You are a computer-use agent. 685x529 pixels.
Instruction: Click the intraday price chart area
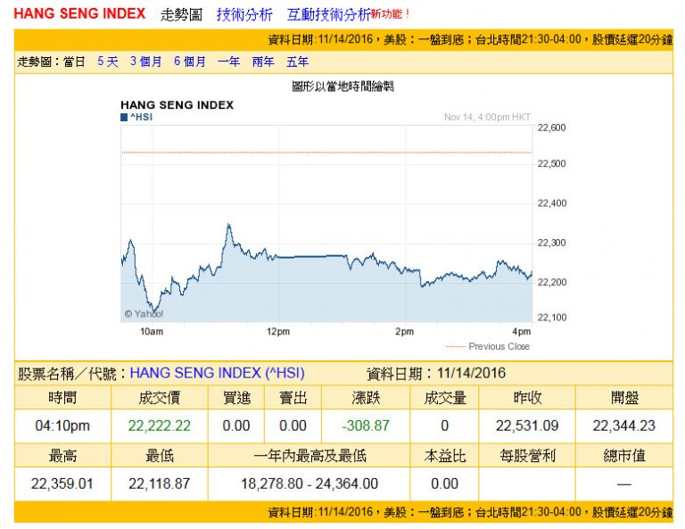(326, 224)
